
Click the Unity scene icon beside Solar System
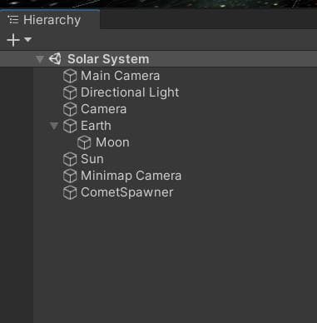coord(55,59)
